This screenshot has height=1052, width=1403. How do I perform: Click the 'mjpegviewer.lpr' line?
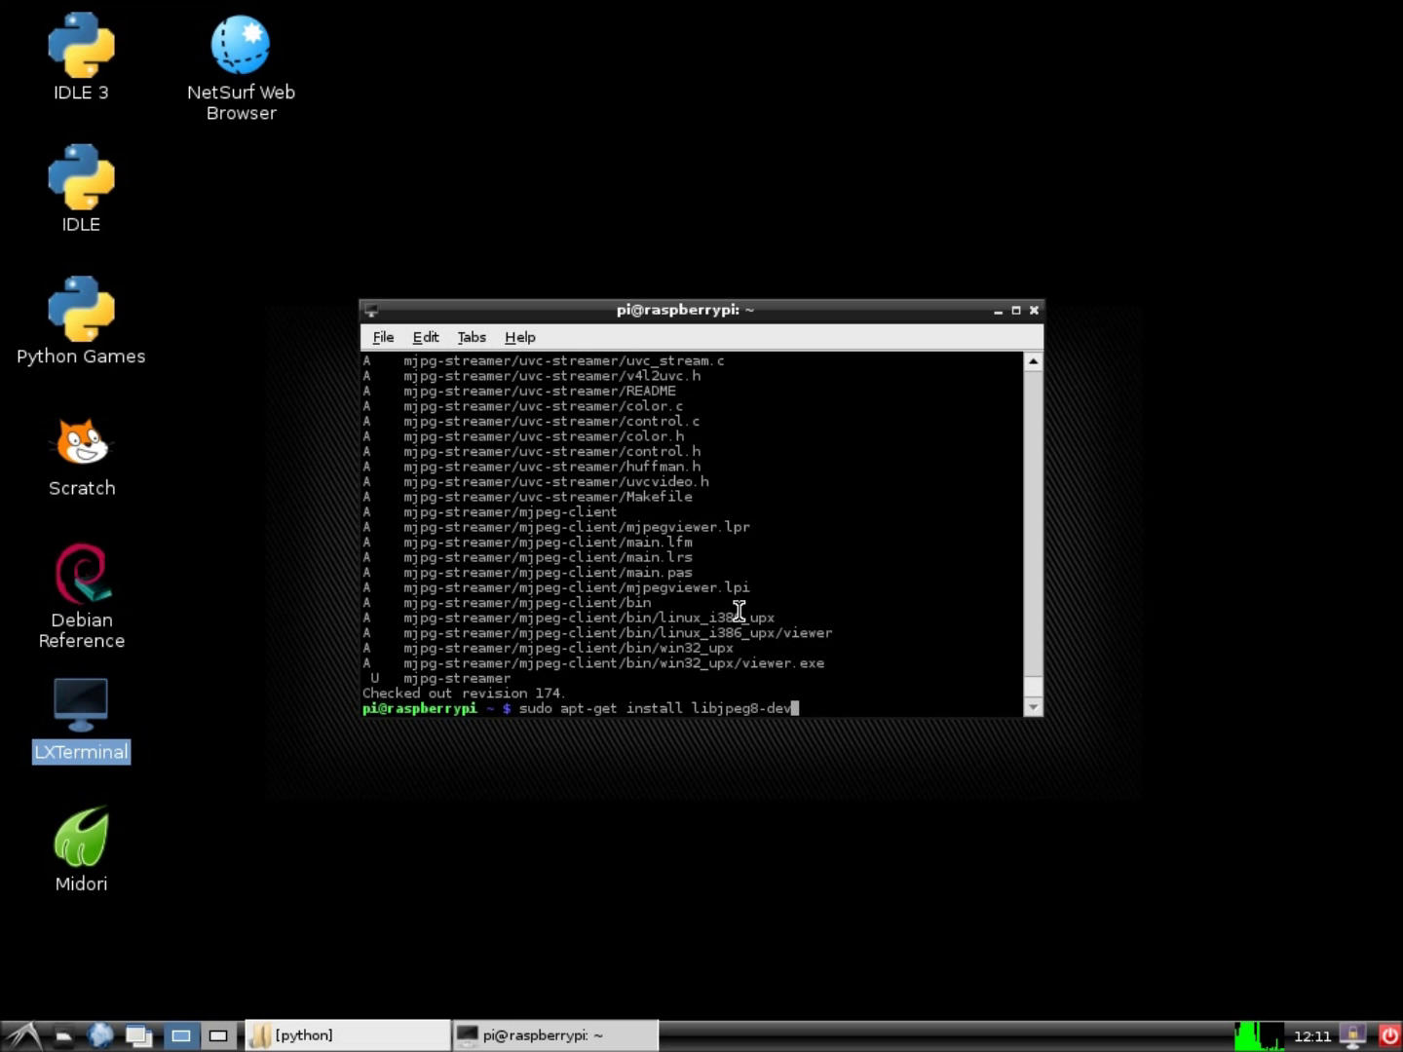coord(556,527)
